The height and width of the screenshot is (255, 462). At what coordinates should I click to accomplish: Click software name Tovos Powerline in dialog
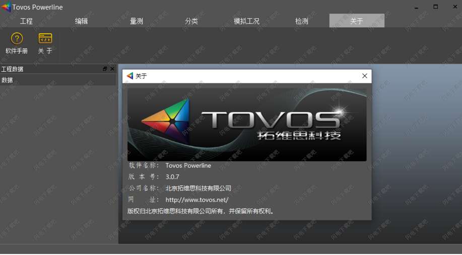188,166
